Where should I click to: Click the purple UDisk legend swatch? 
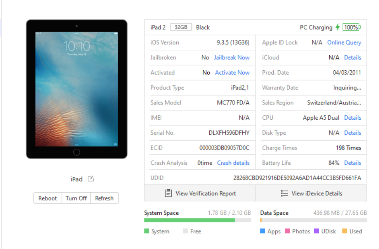(x=316, y=231)
